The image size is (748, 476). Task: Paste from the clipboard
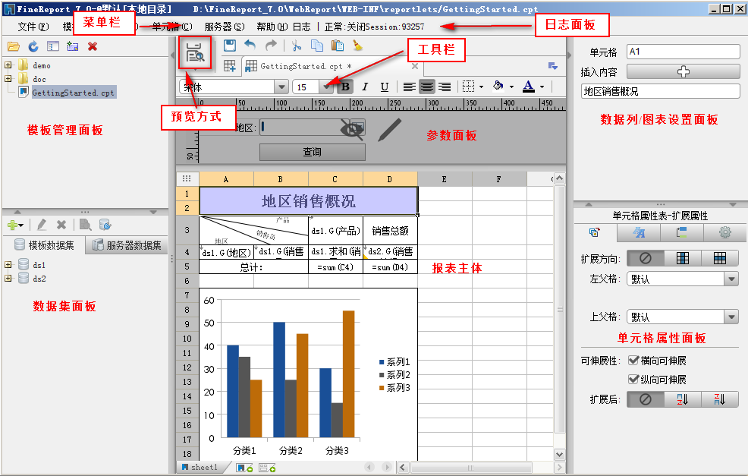click(x=338, y=46)
